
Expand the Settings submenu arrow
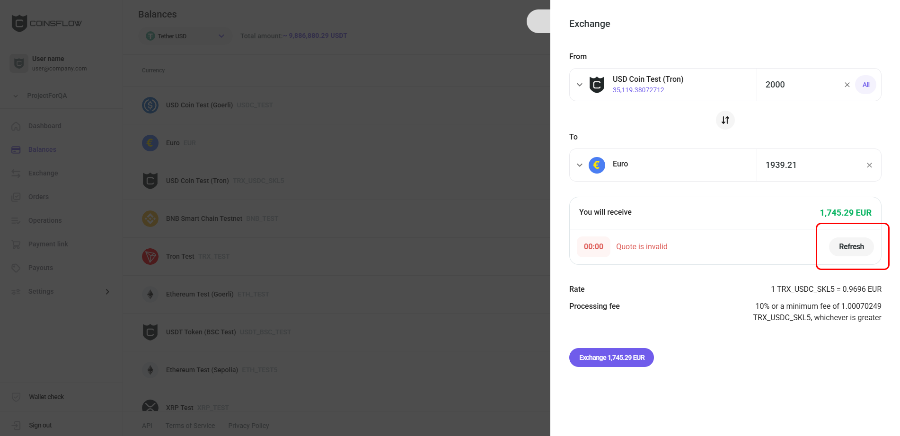tap(107, 291)
